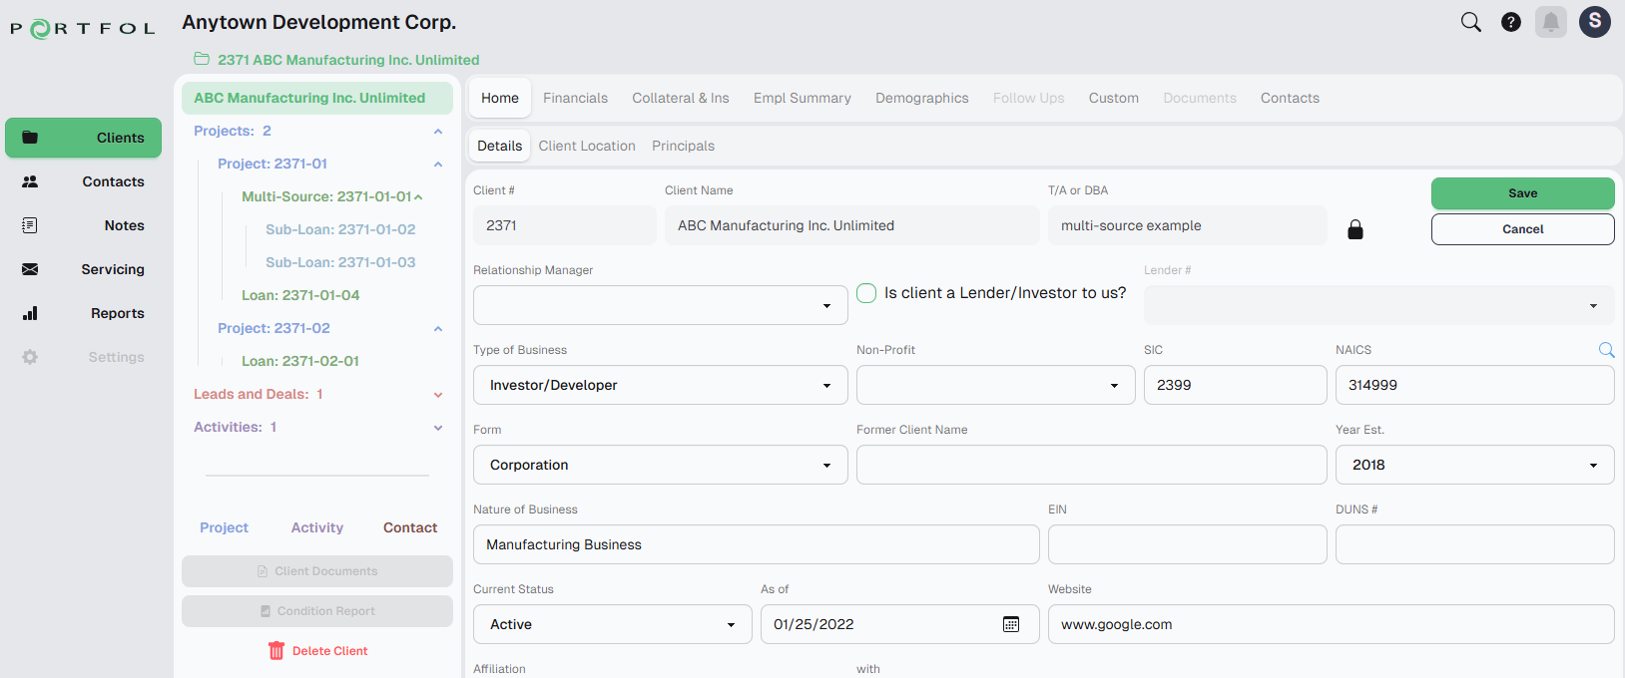Open the Year Est. dropdown
The height and width of the screenshot is (678, 1625).
pos(1473,465)
